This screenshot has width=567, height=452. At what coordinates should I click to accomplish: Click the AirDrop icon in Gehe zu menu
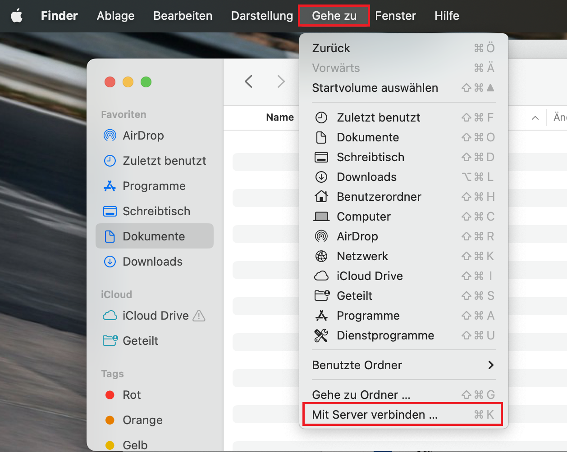pyautogui.click(x=321, y=236)
